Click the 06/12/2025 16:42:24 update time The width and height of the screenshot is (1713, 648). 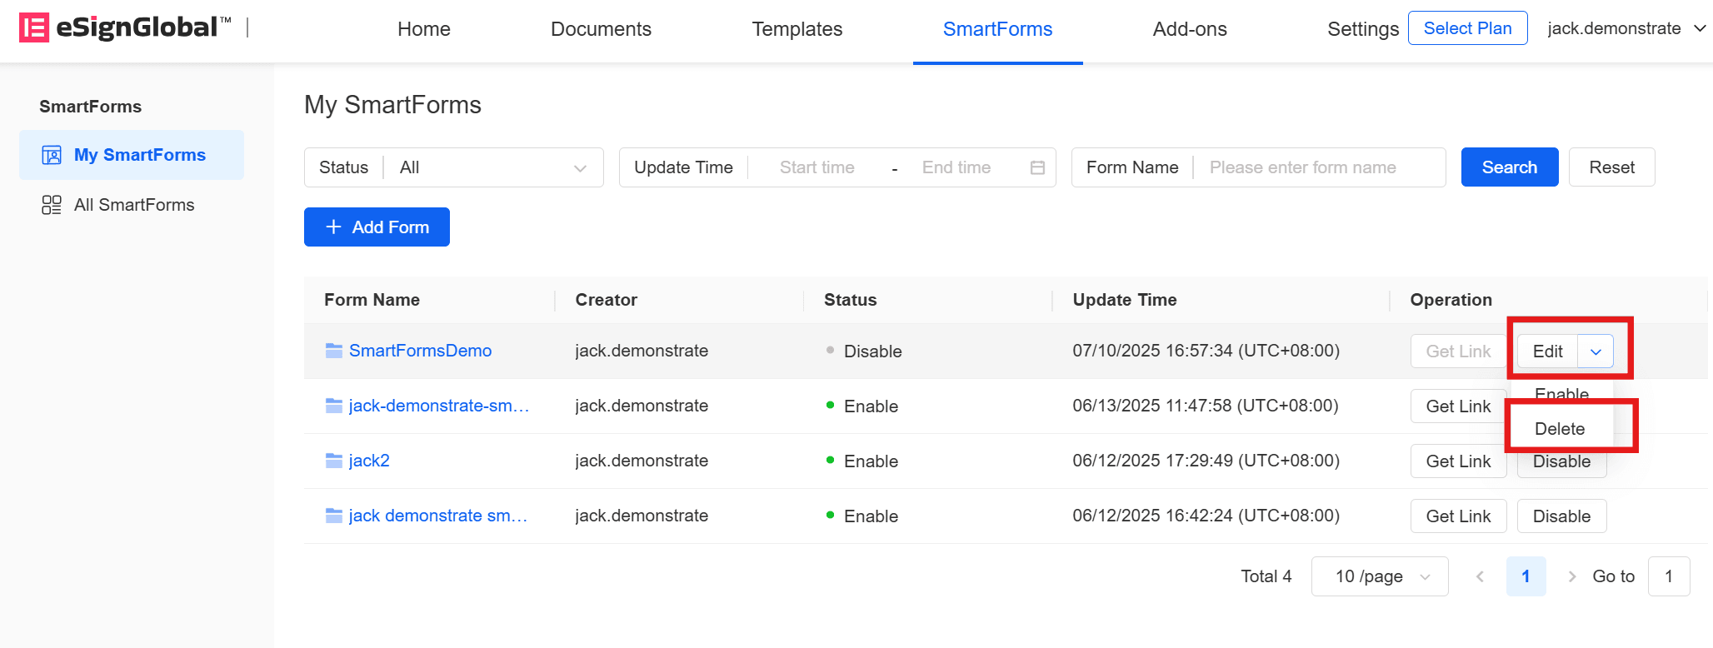(1206, 516)
